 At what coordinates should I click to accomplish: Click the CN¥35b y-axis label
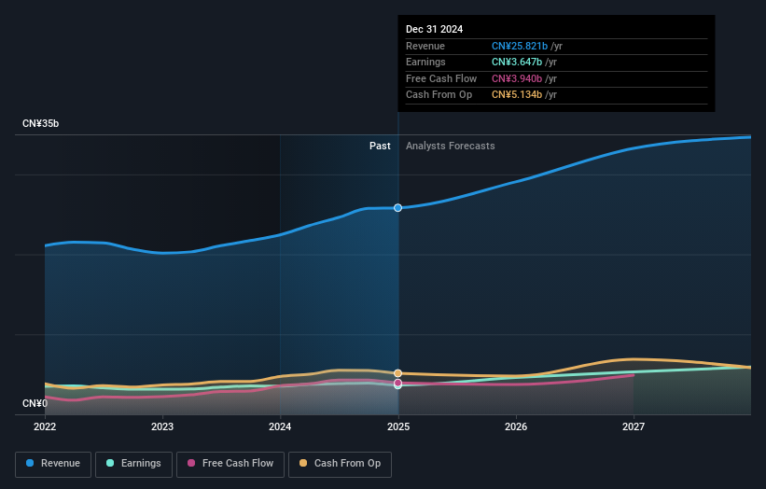tap(40, 123)
